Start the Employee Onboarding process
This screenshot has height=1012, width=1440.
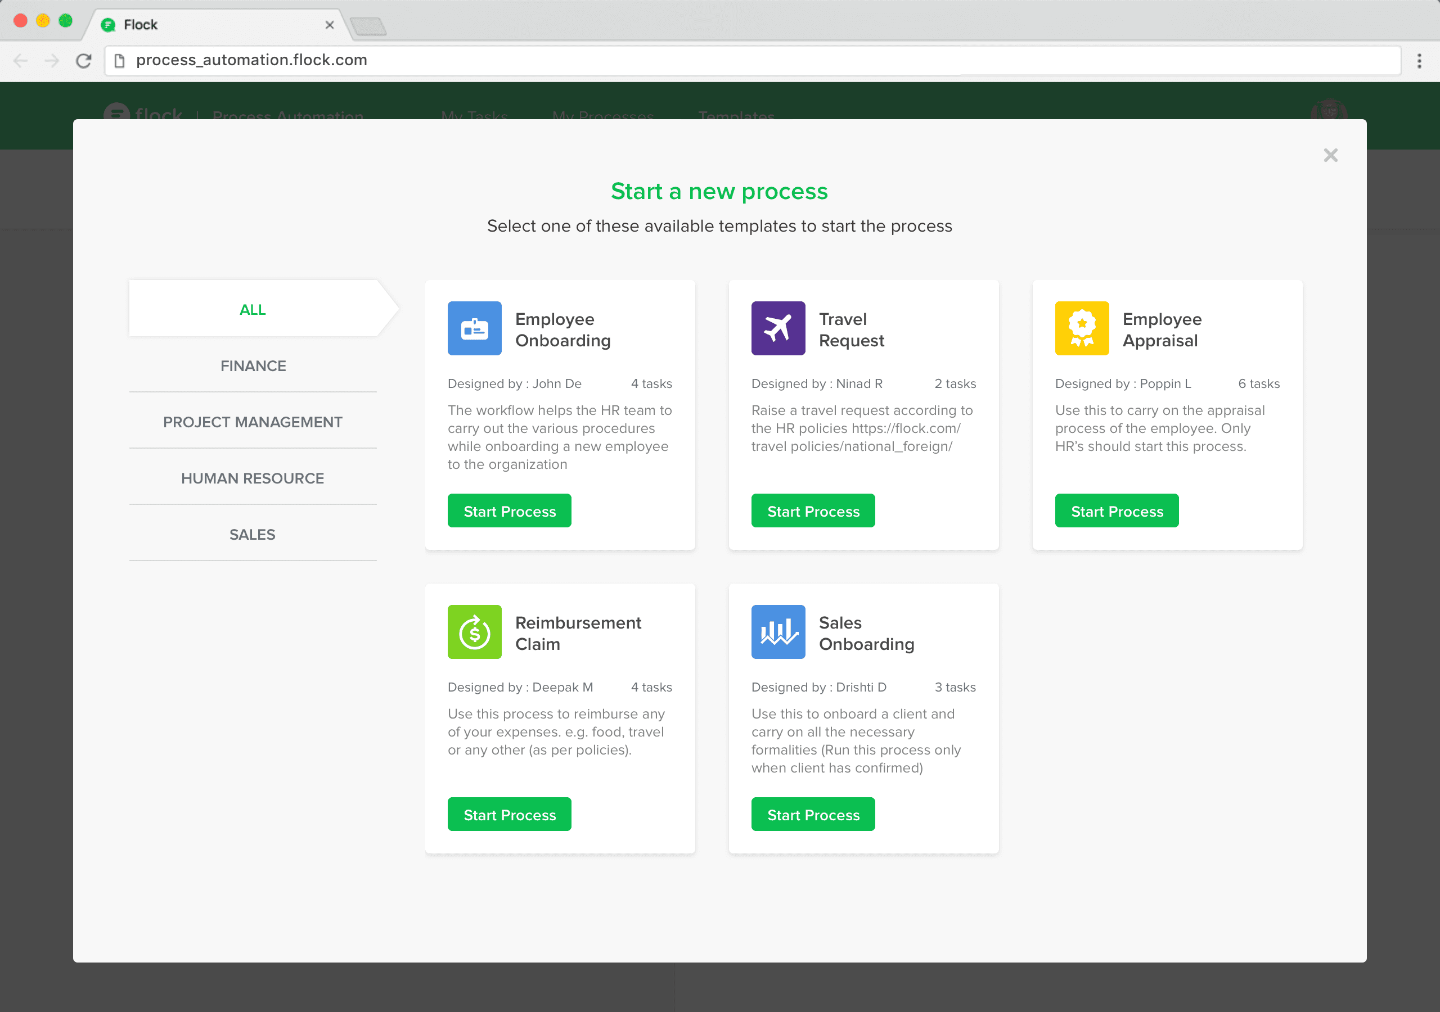pos(509,511)
